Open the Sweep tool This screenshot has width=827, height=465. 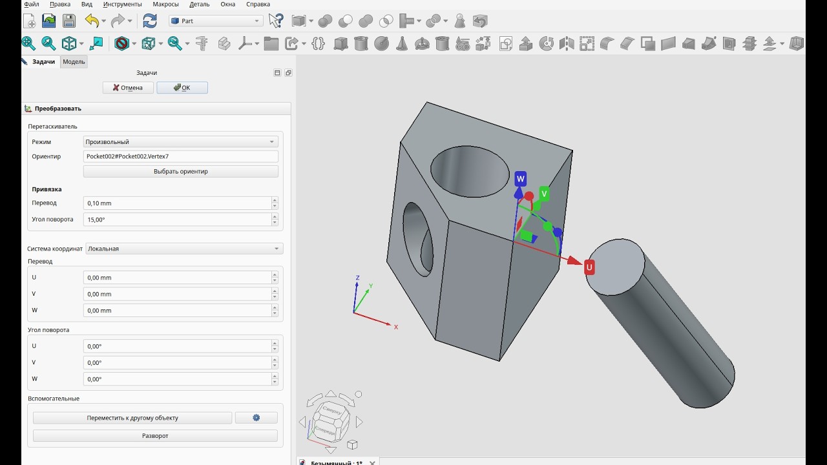coord(709,43)
